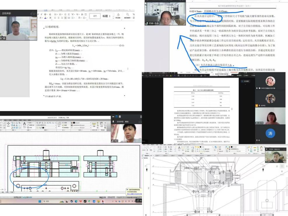Viewport: 288px width, 216px height.
Task: Click the font color A icon in Word
Action: 45,18
